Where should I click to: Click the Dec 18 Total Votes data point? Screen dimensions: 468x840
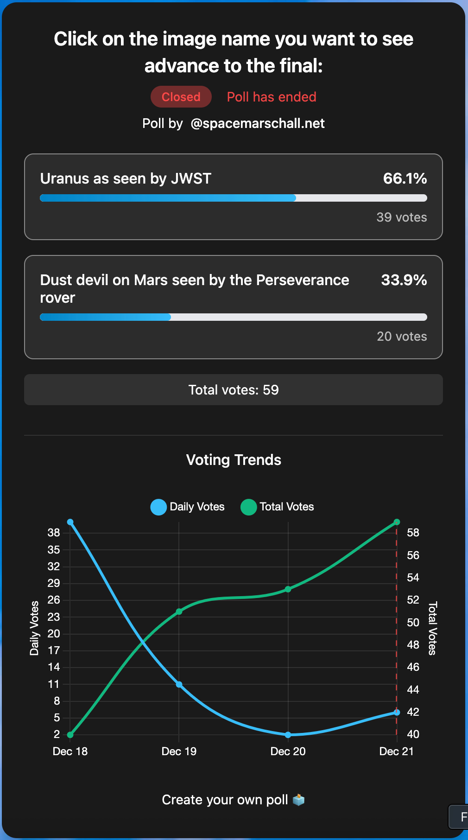pos(70,735)
